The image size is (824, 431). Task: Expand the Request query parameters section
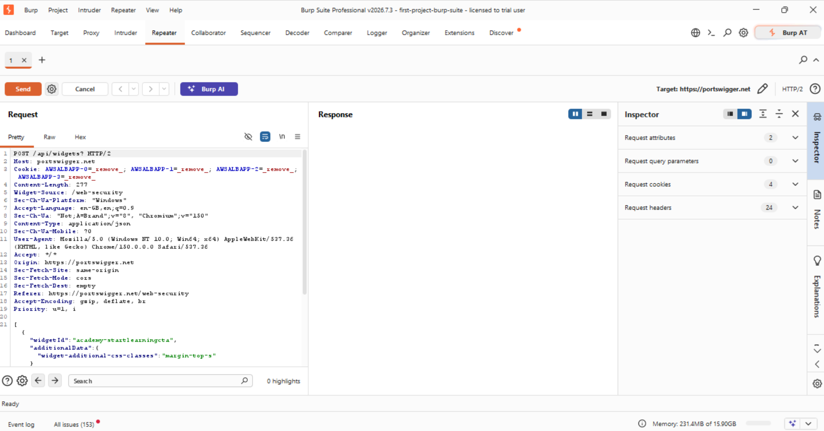pos(795,161)
